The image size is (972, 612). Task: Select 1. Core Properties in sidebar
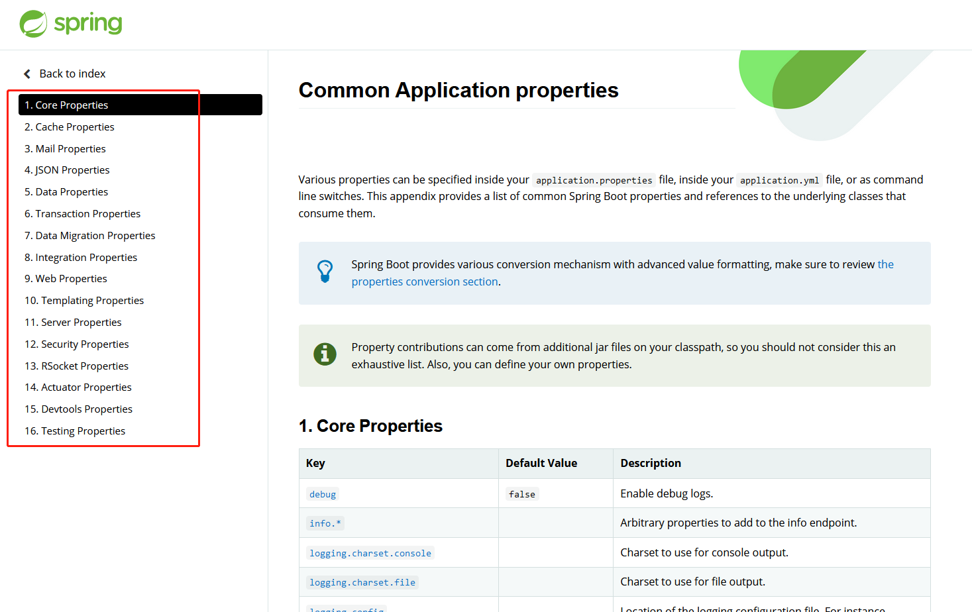[x=140, y=105]
